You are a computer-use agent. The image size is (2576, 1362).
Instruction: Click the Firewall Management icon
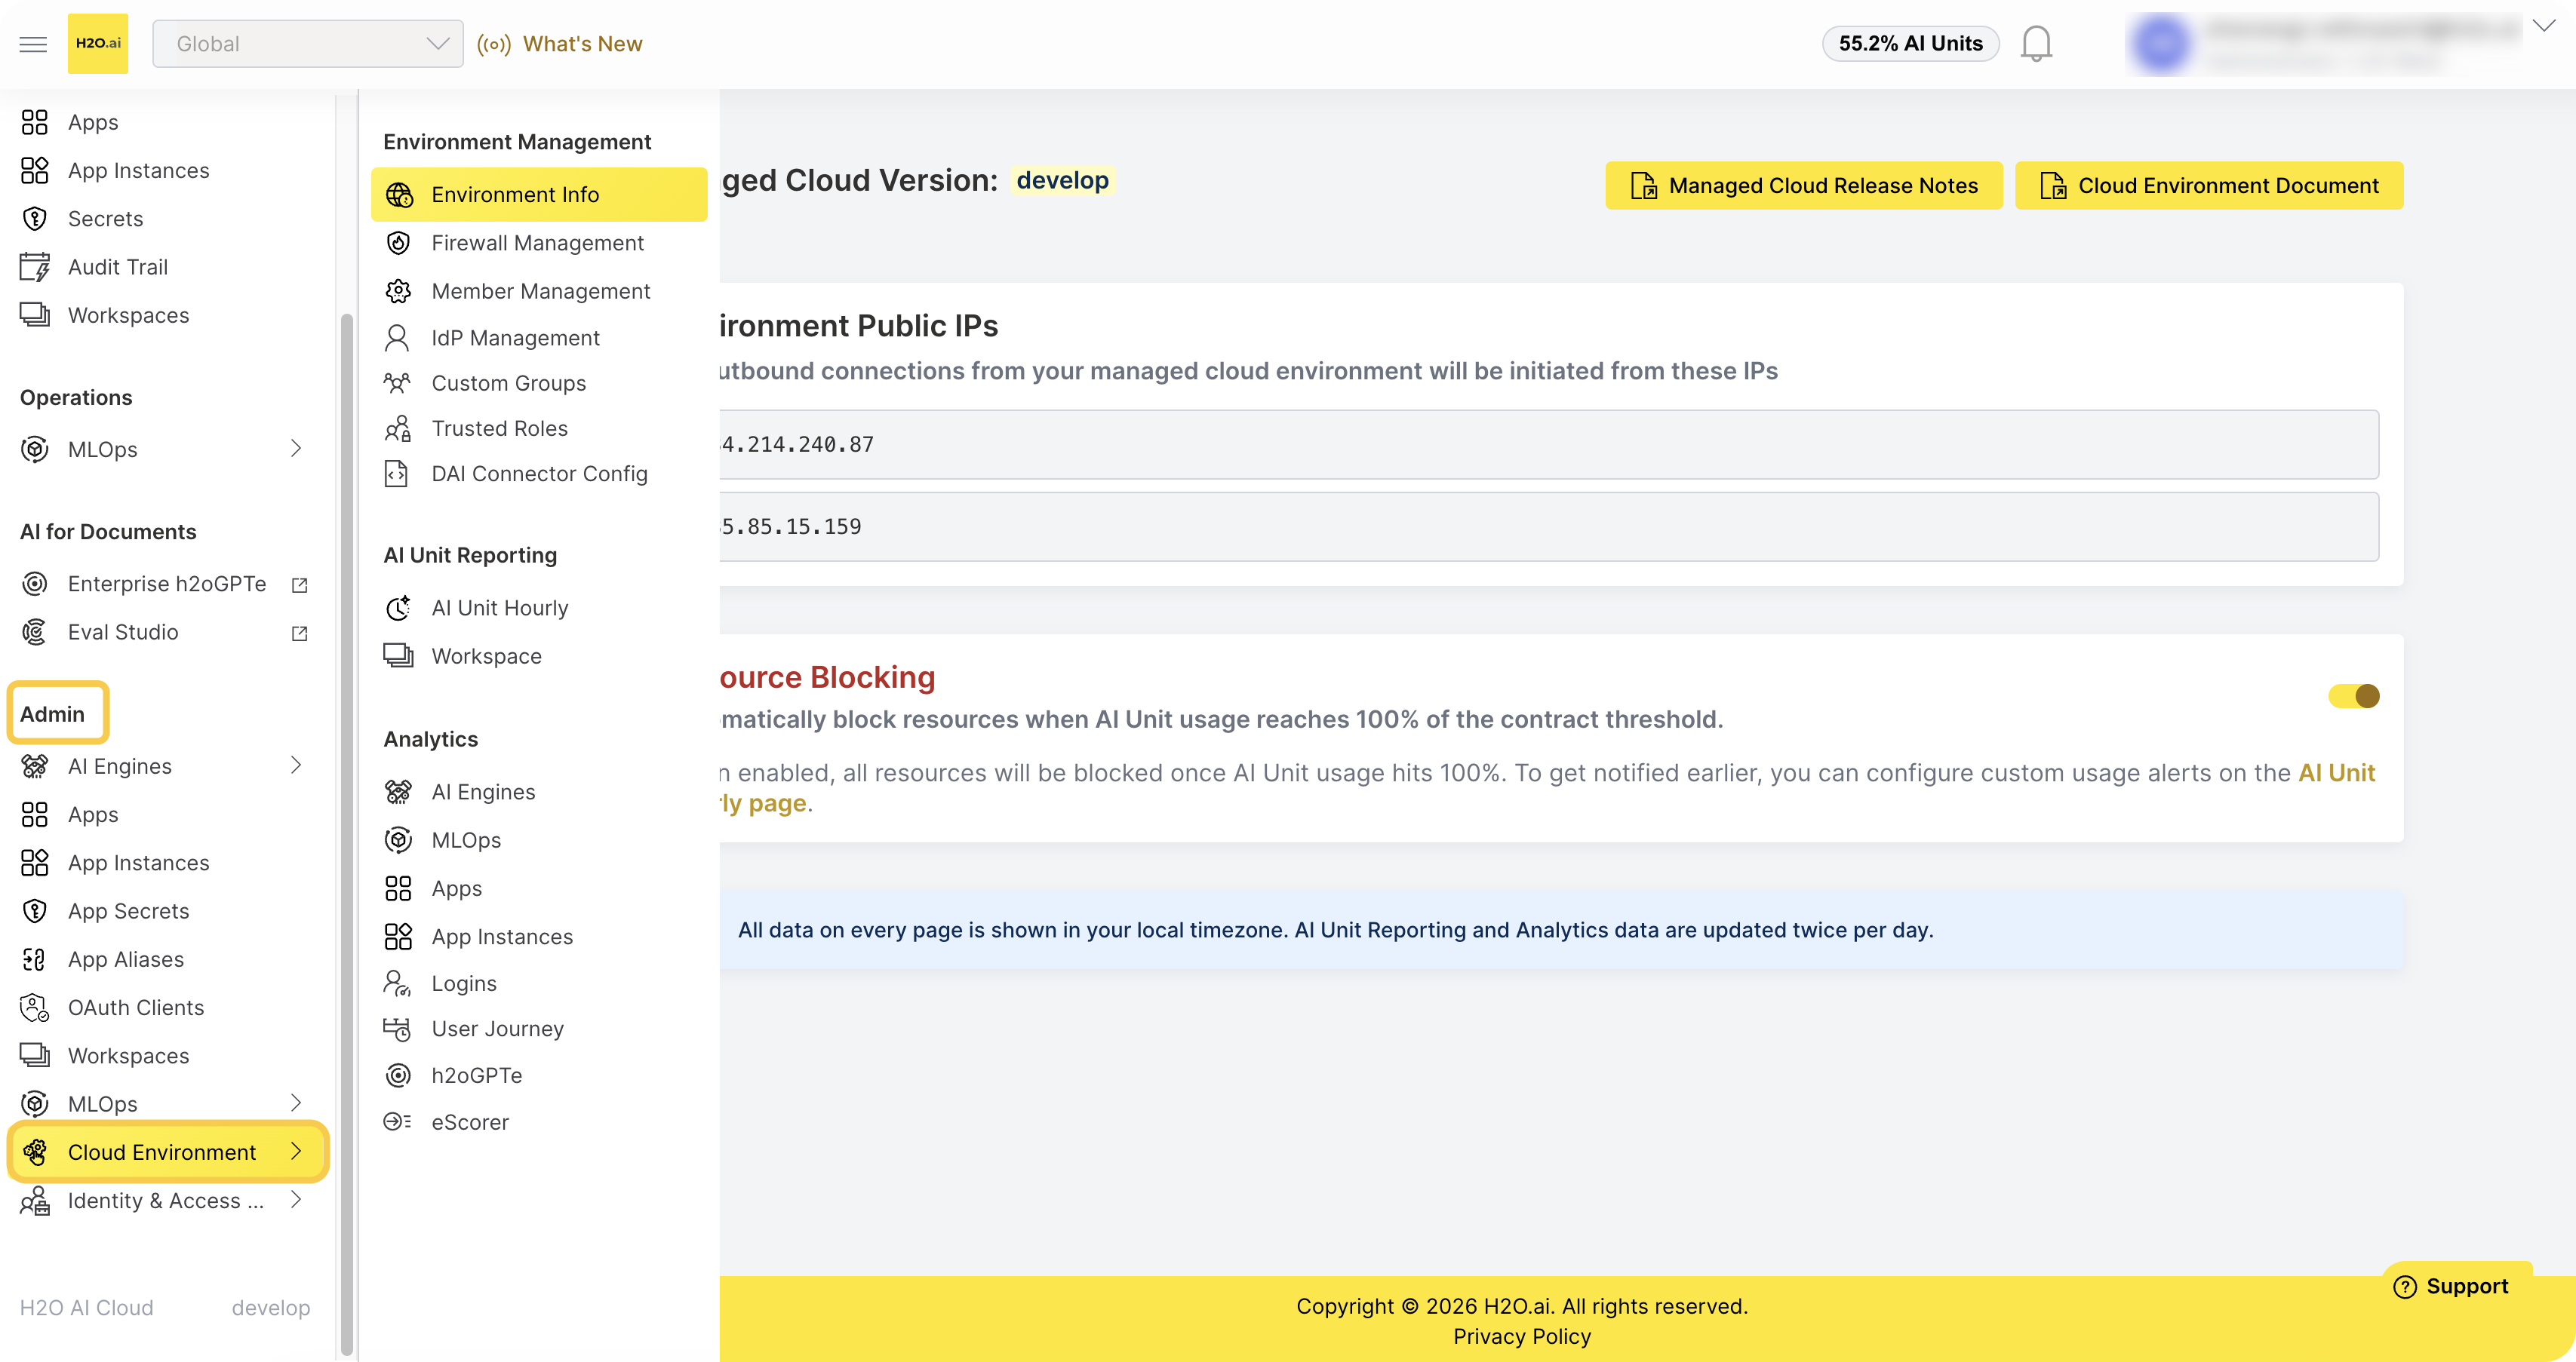tap(398, 243)
